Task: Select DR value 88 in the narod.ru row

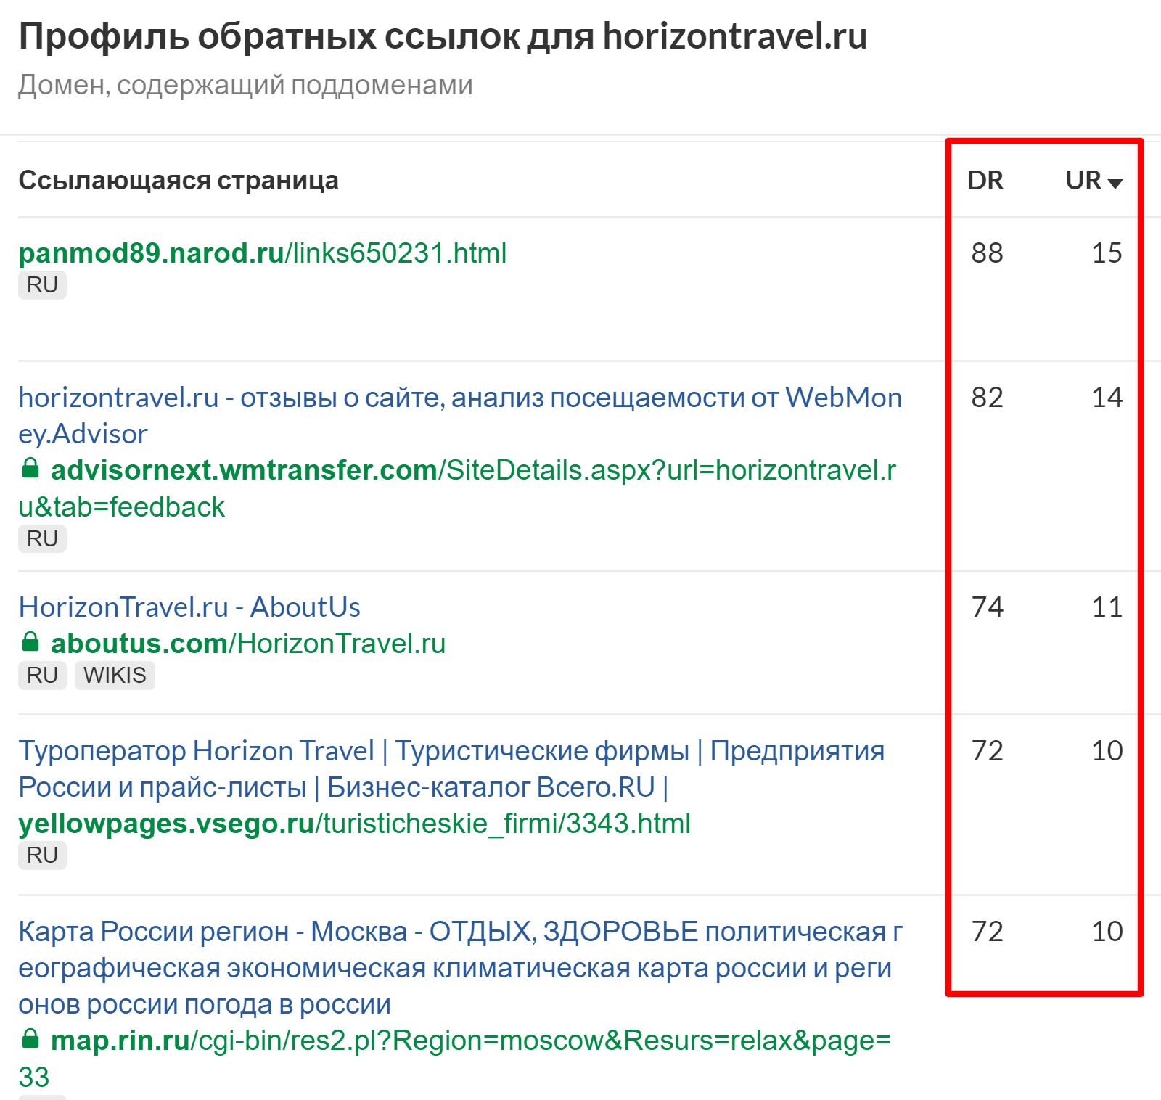Action: pyautogui.click(x=987, y=253)
